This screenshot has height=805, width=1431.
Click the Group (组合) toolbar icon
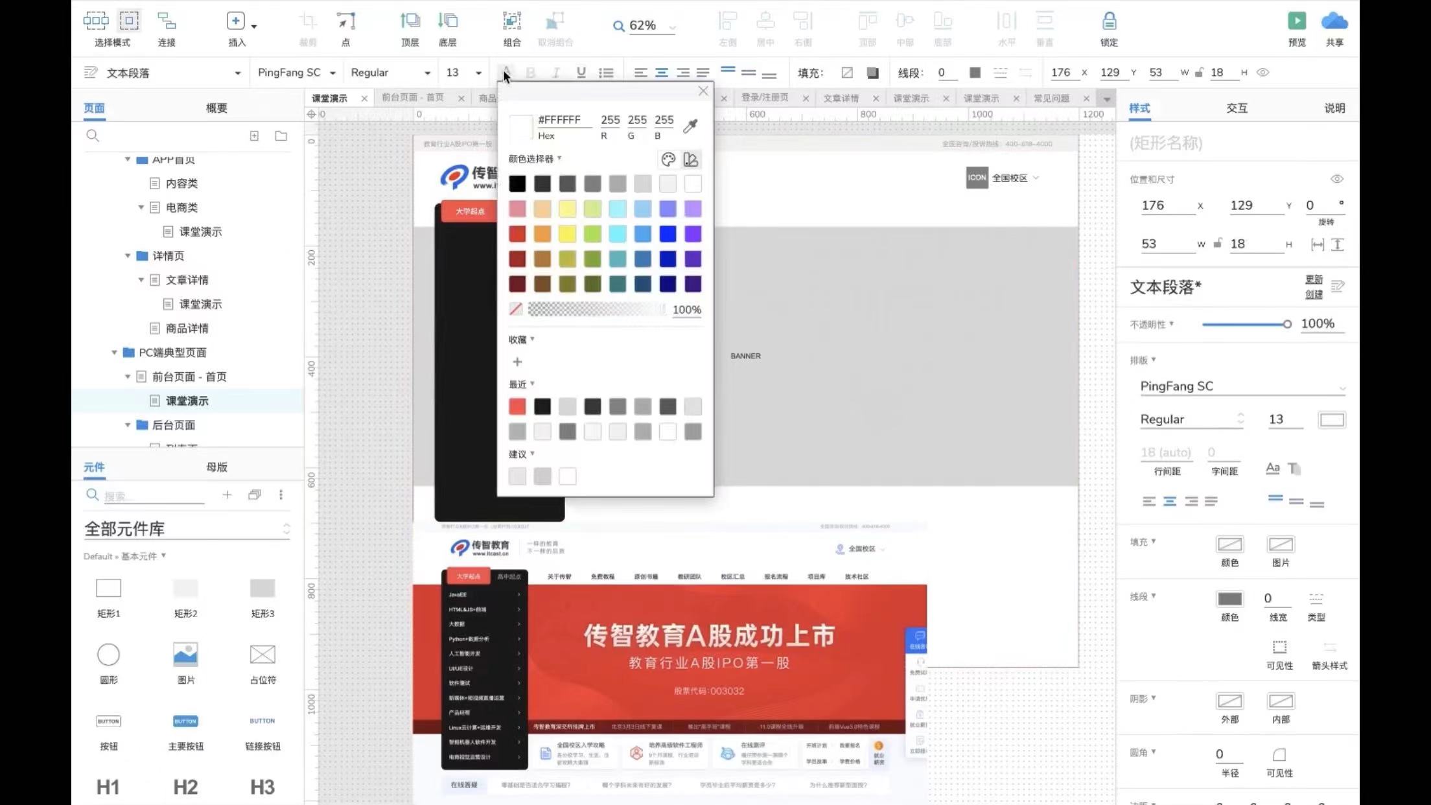[x=511, y=21]
